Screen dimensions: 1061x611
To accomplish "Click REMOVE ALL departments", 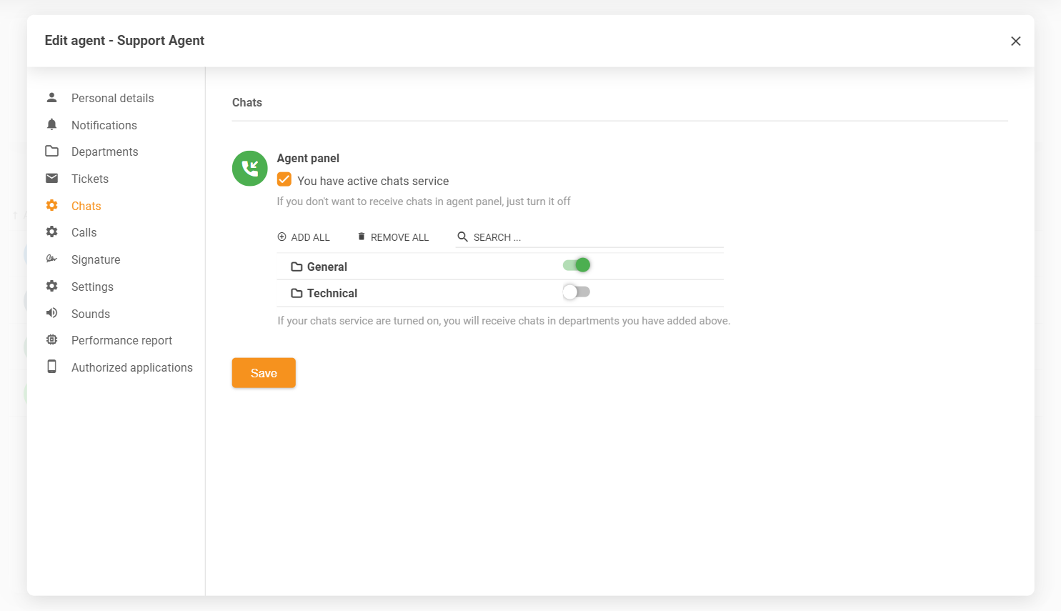I will 393,237.
